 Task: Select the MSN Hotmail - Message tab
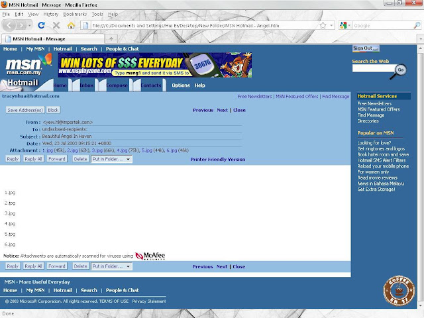[53, 38]
